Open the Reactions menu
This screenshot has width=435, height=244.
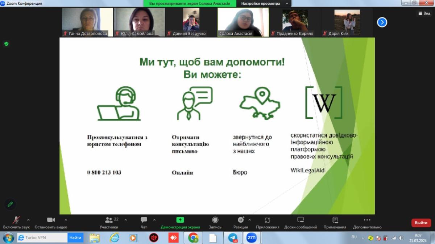(x=241, y=220)
